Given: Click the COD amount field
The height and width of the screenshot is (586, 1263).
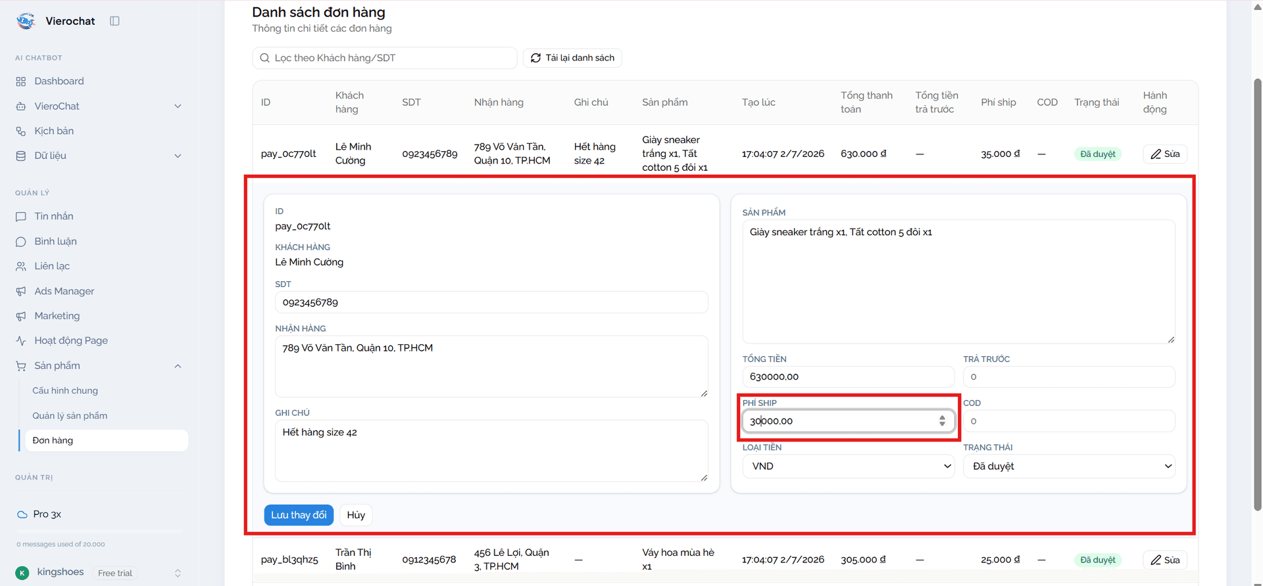Looking at the screenshot, I should click(x=1069, y=421).
